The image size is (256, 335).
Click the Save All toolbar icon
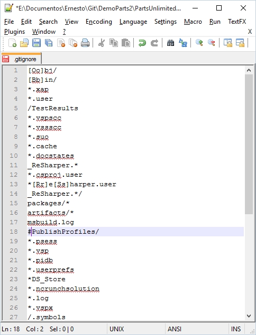[x=49, y=43]
